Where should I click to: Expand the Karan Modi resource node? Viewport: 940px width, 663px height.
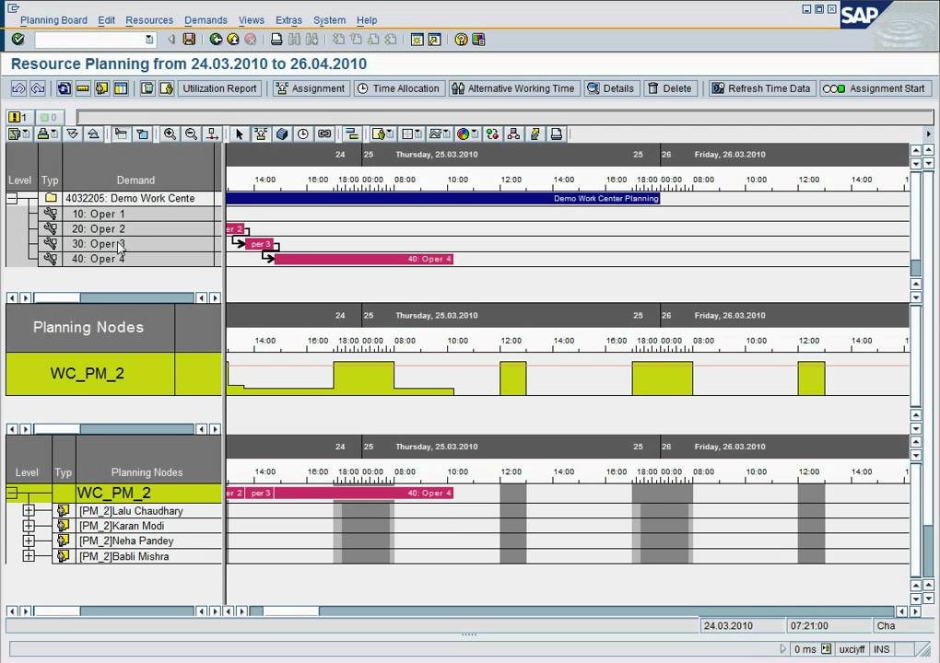(x=29, y=526)
